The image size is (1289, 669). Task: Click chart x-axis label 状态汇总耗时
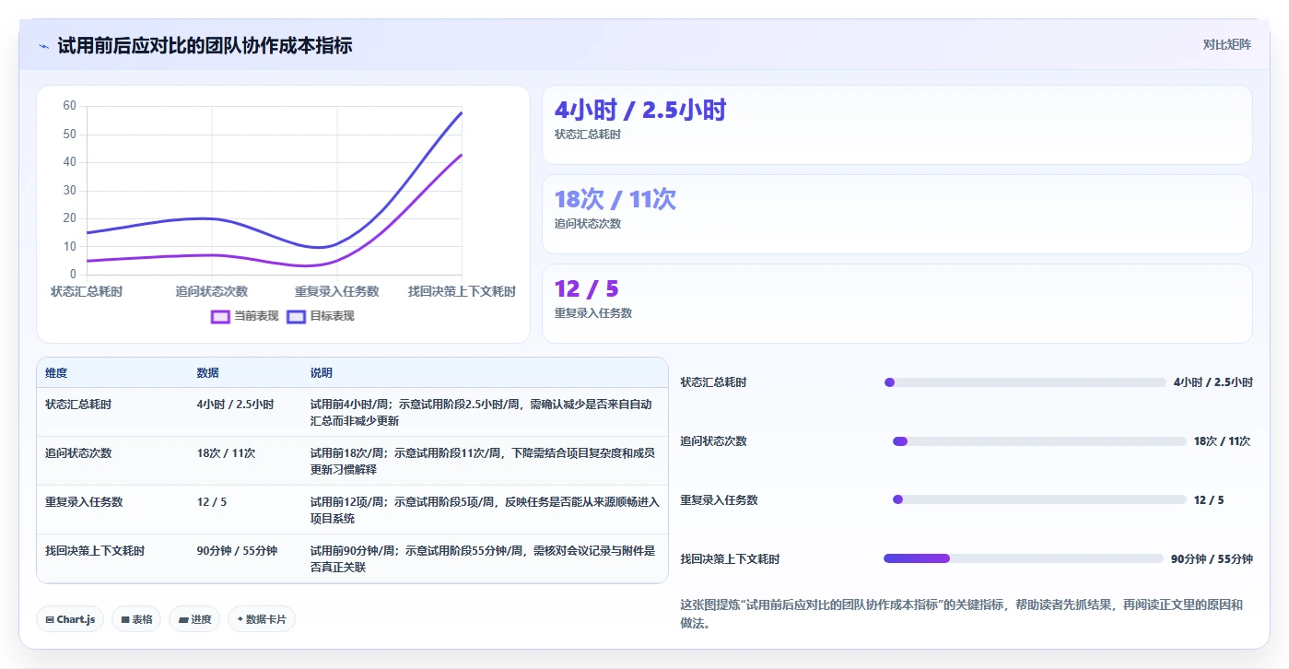pos(87,291)
